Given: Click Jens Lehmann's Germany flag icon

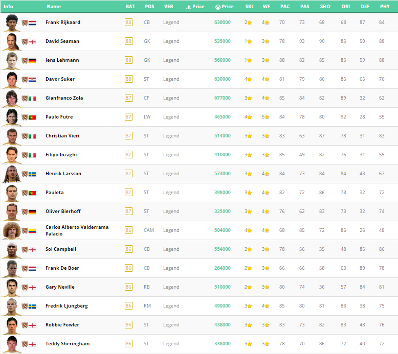Looking at the screenshot, I should (32, 61).
